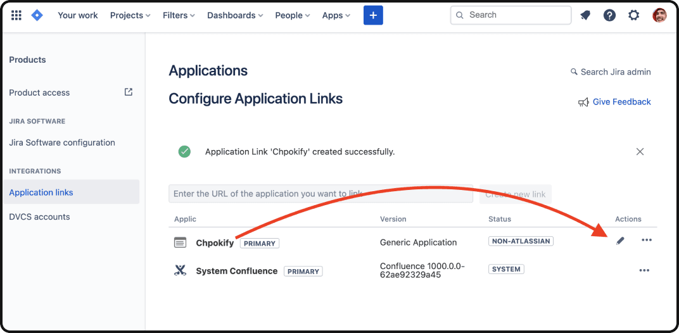Click the Status column header
The image size is (679, 333).
click(500, 219)
